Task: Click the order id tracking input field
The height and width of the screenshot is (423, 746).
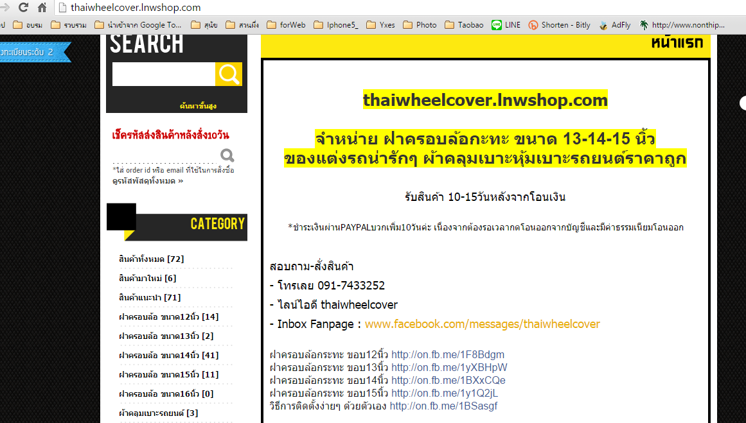Action: point(164,157)
